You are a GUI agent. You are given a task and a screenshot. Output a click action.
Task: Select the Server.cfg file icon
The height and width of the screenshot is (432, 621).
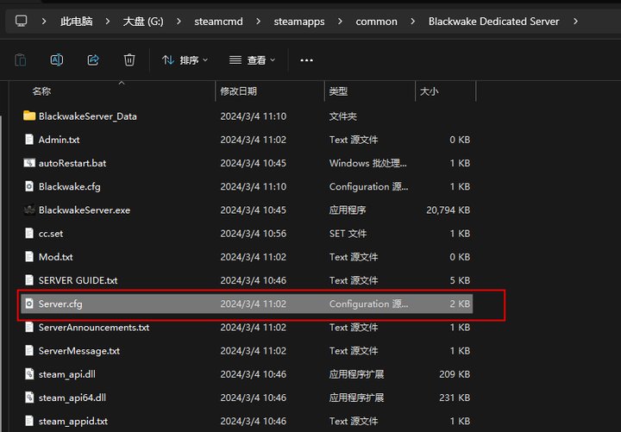tap(29, 304)
